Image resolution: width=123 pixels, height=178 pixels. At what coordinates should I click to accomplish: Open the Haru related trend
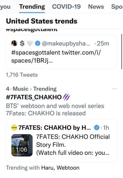point(47,168)
